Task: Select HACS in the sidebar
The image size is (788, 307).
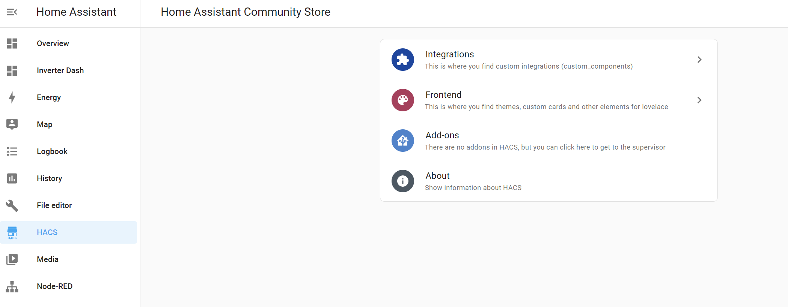Action: [x=47, y=232]
